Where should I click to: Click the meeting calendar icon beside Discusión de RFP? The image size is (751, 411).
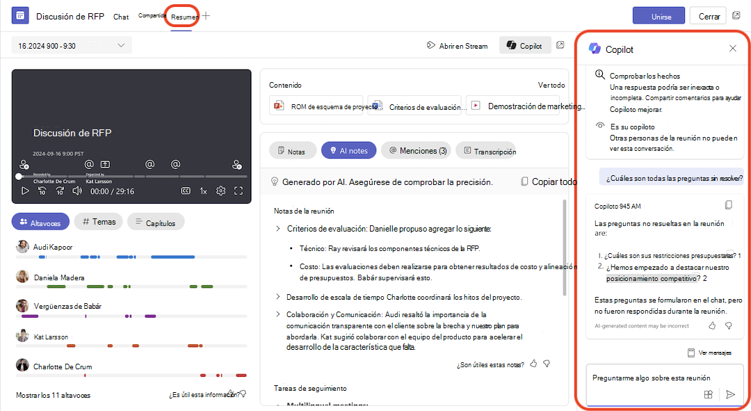(20, 16)
